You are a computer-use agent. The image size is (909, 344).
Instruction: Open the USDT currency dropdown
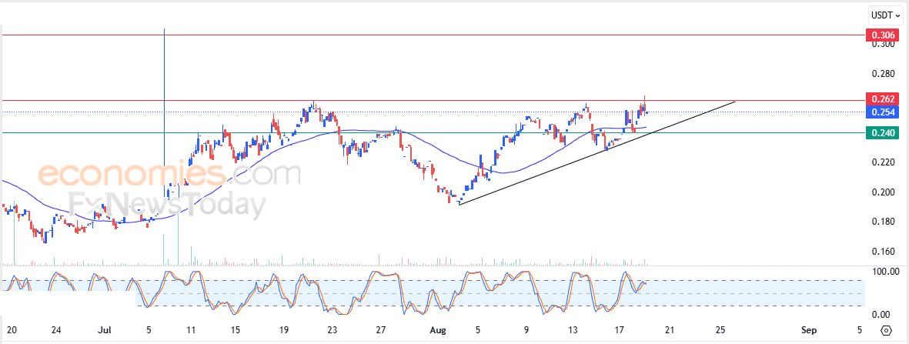point(887,15)
